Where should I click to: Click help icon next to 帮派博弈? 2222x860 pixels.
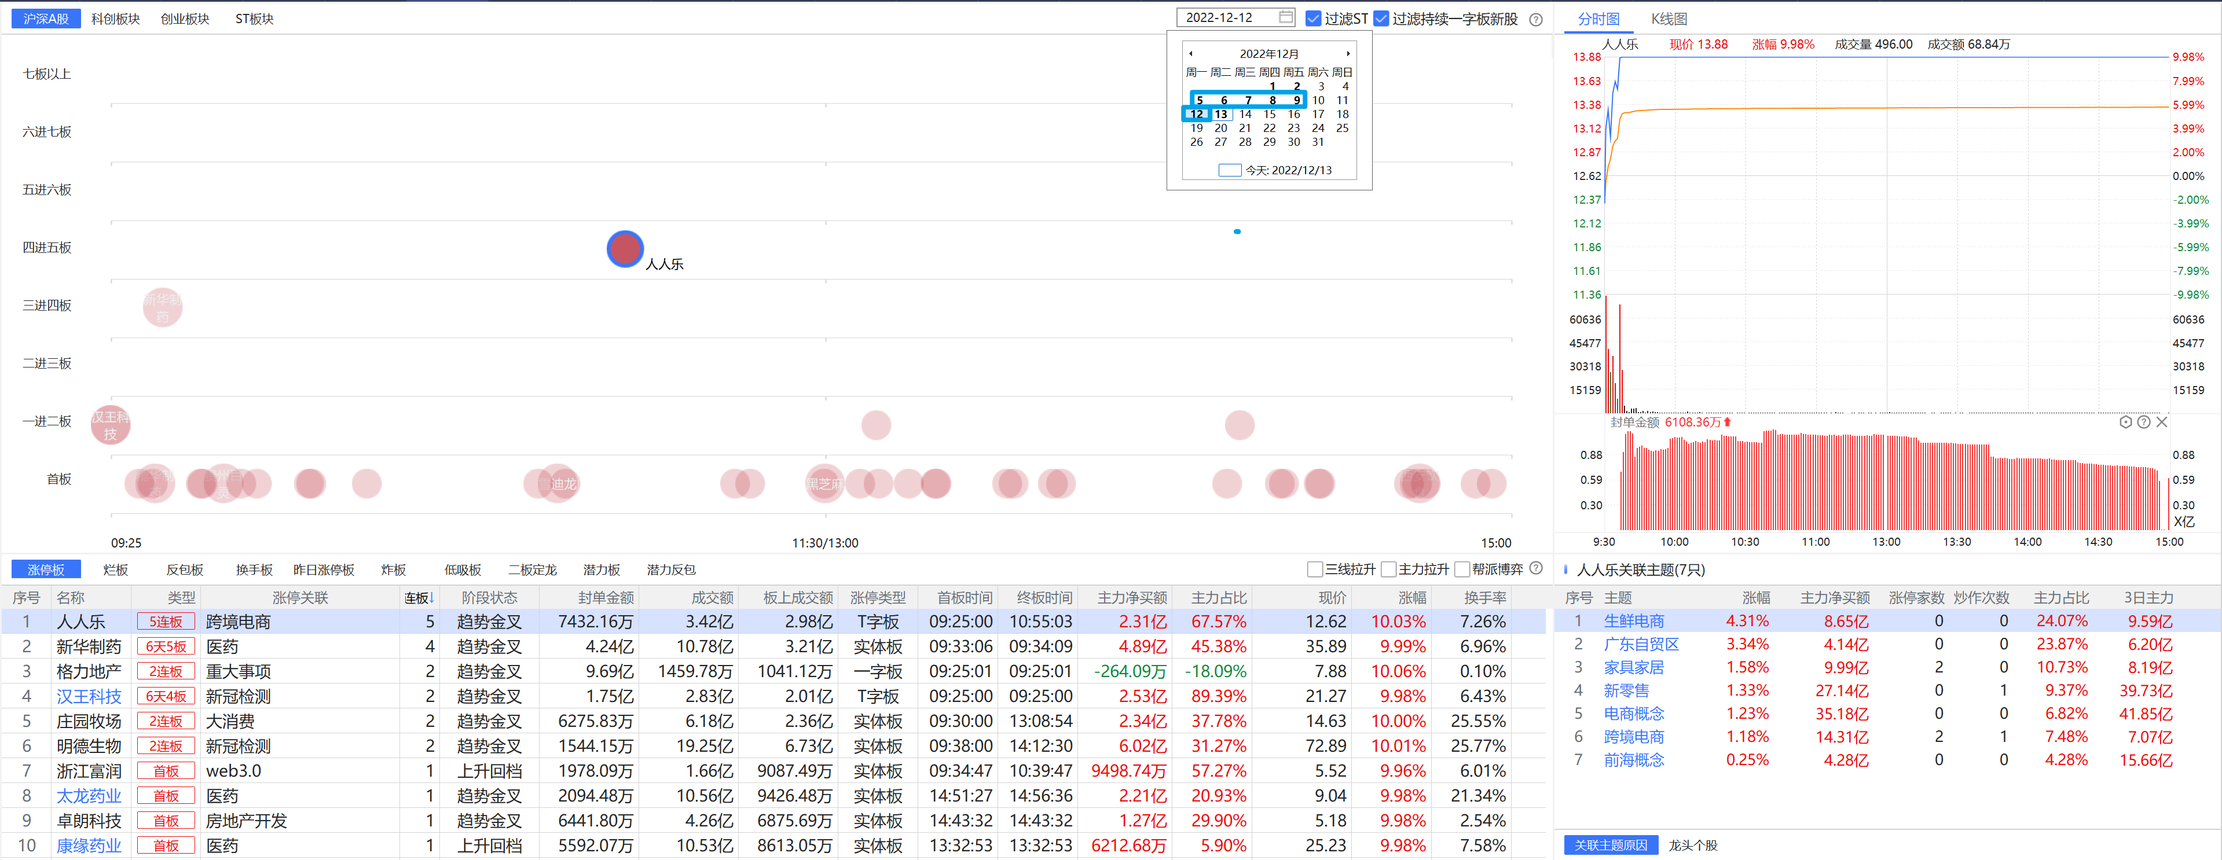(1535, 568)
